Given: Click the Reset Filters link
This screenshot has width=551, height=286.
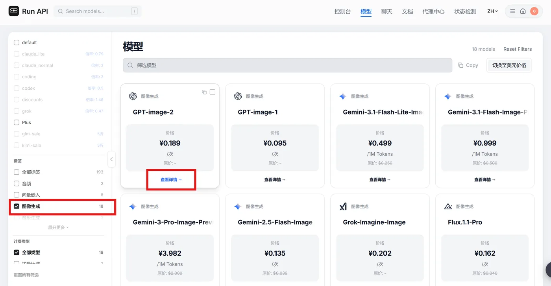Looking at the screenshot, I should (518, 49).
